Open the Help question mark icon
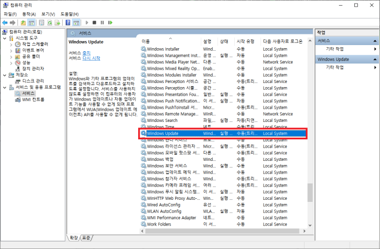 coord(68,23)
